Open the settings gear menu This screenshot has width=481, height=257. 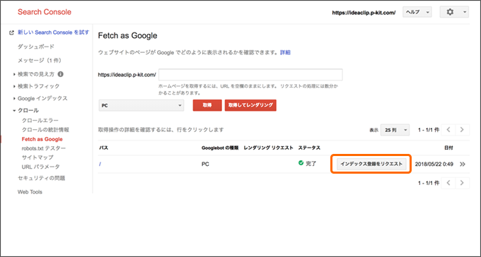pyautogui.click(x=454, y=12)
